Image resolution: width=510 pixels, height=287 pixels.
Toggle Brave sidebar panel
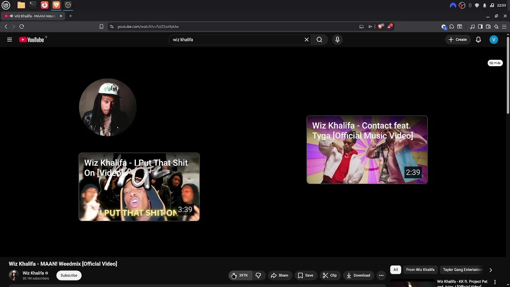480,27
